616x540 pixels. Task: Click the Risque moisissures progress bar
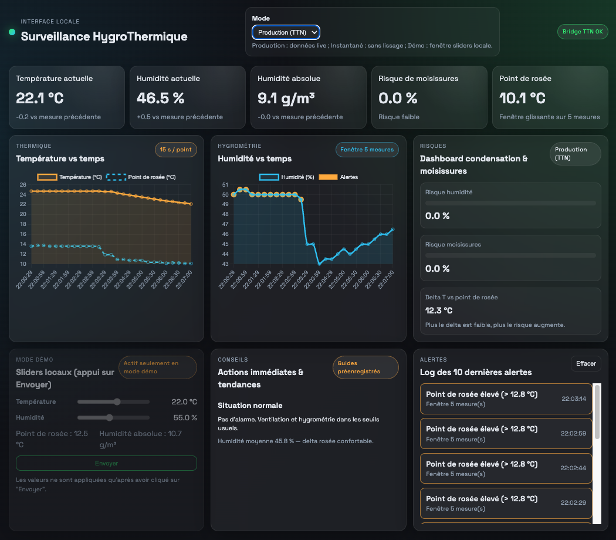click(x=510, y=255)
